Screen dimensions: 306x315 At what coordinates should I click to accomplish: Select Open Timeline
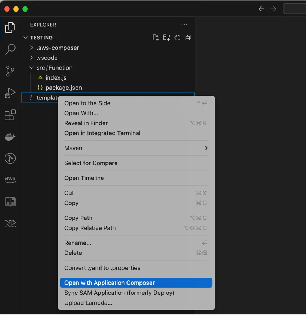pyautogui.click(x=136, y=178)
